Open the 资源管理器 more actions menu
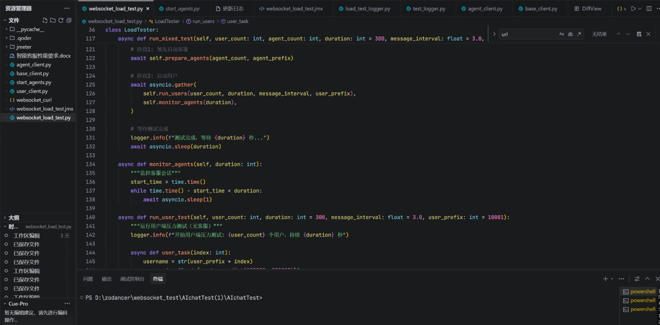Screen dimensions: 660x325 (x=67, y=8)
